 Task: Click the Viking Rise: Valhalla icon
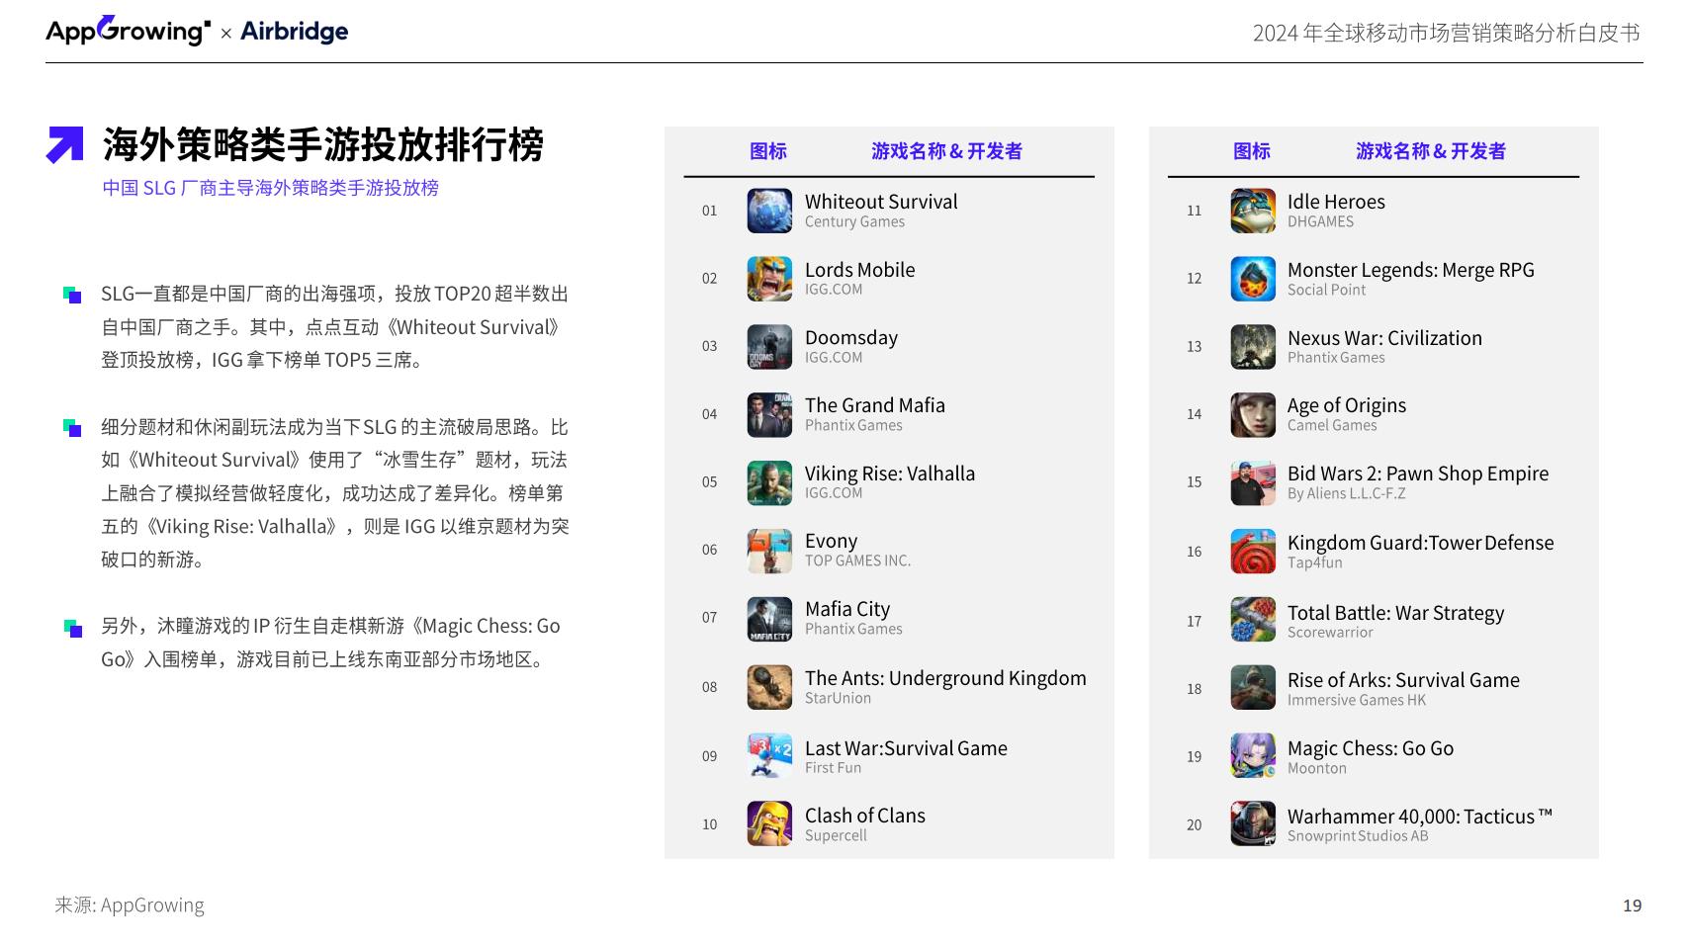(769, 483)
